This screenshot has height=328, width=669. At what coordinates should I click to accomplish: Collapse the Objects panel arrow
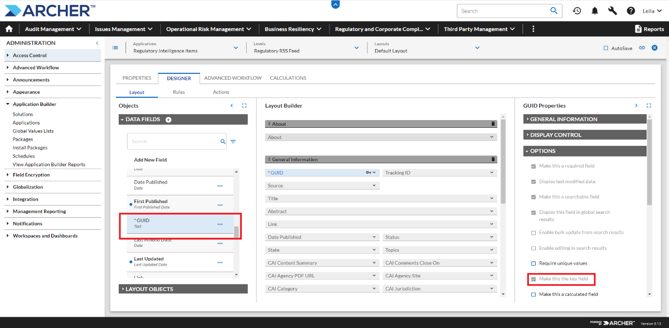pos(232,105)
